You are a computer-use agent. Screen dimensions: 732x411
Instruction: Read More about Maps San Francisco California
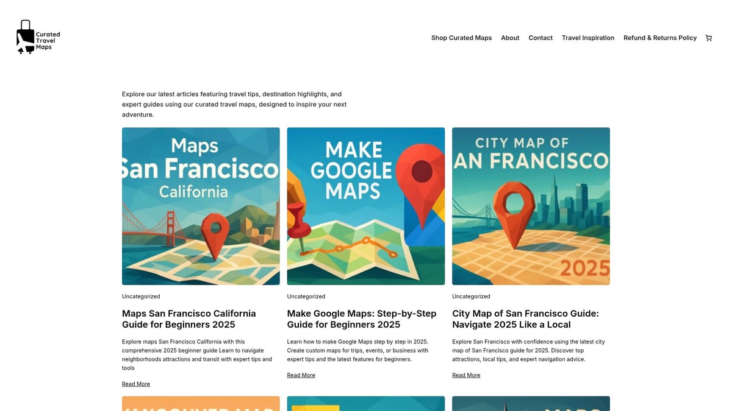(136, 384)
